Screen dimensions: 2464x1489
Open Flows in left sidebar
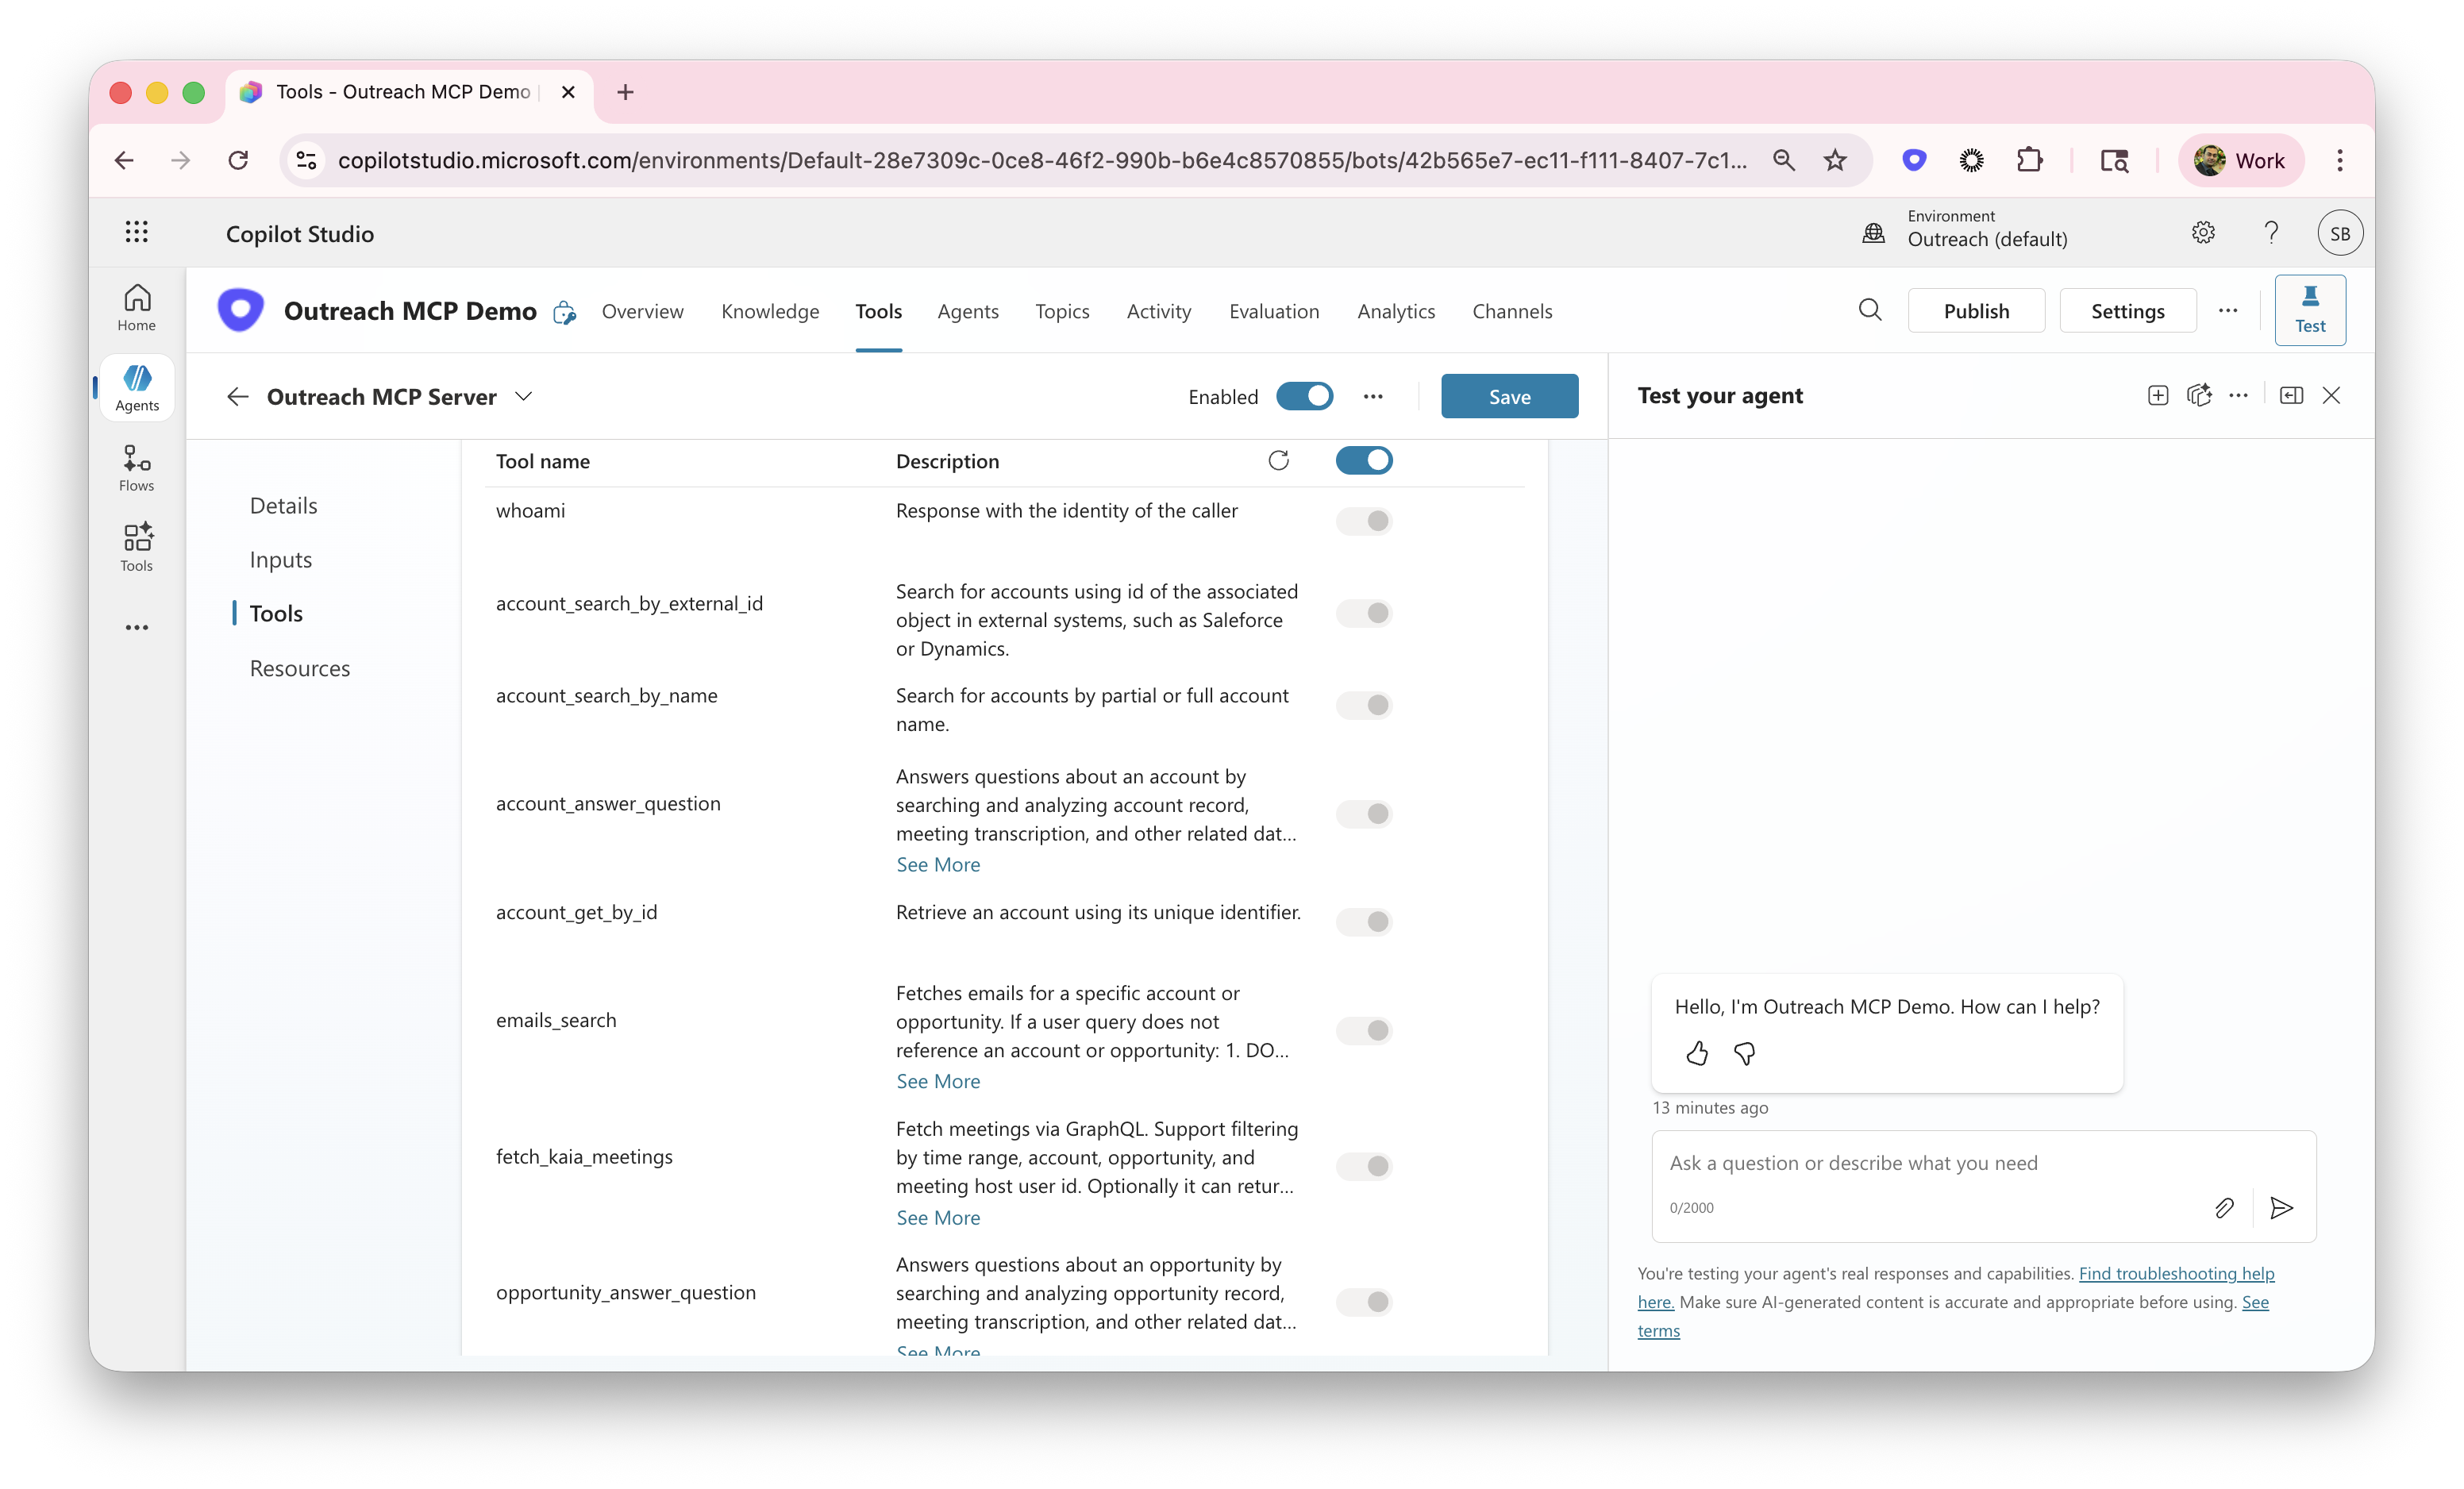137,468
